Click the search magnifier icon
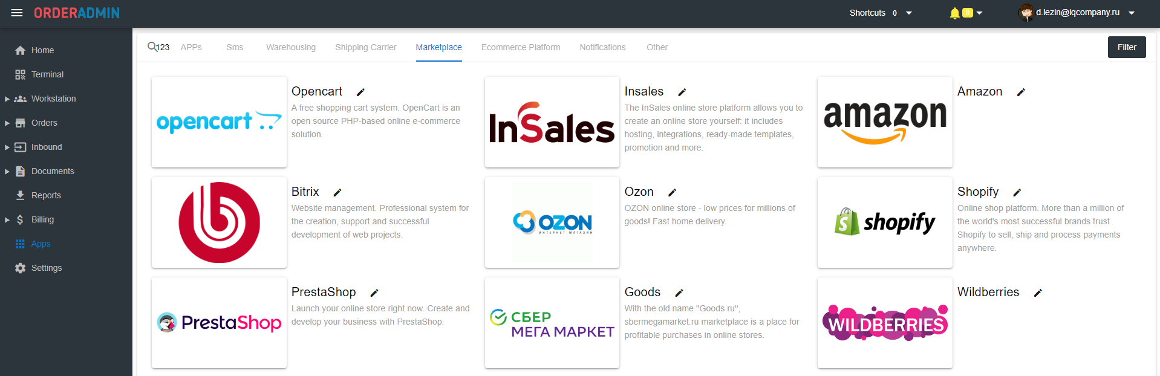 click(152, 47)
